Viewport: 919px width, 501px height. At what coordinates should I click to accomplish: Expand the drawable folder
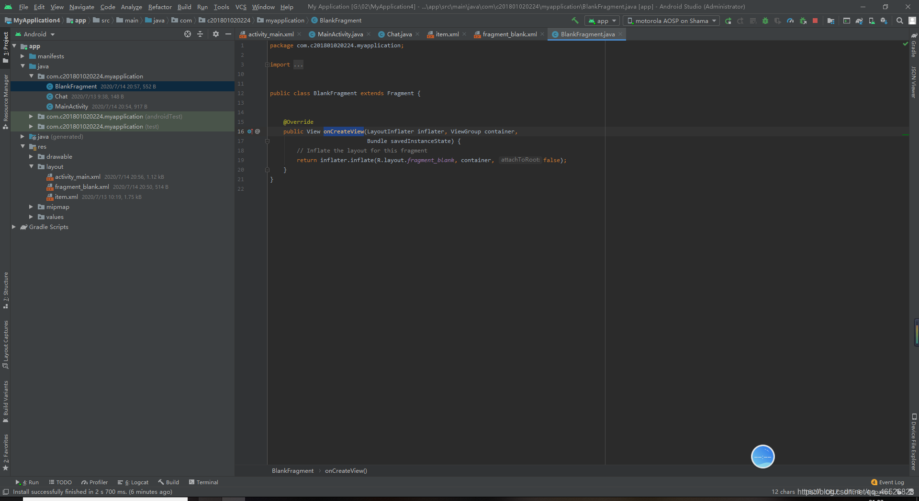coord(31,157)
